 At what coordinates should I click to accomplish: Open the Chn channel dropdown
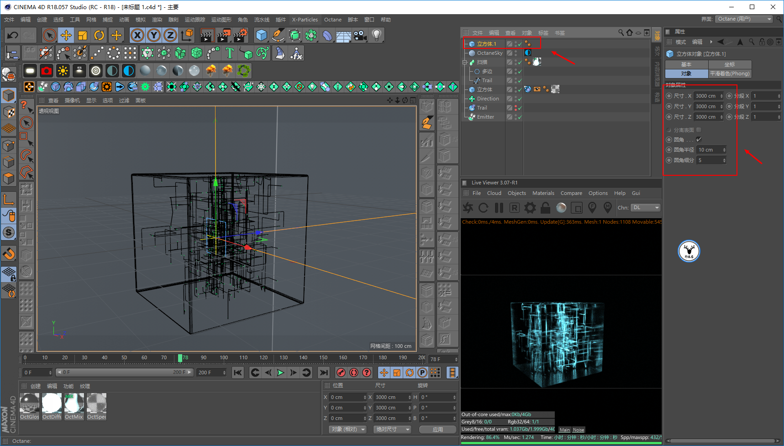(646, 208)
